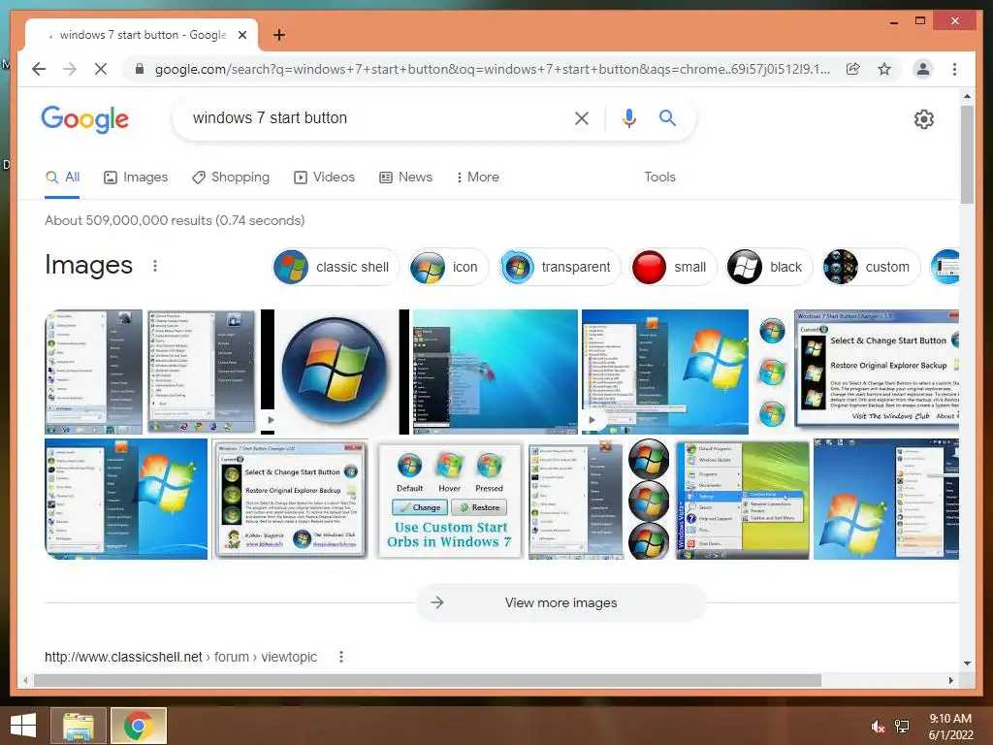993x745 pixels.
Task: Click the horizontal scrollbar thumb
Action: tap(427, 681)
